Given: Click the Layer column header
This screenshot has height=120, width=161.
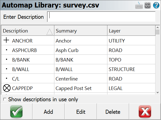Looking at the screenshot, I should click(x=131, y=30).
